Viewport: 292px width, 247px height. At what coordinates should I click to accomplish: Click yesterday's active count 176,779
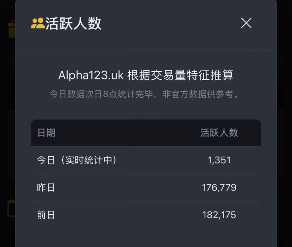219,188
